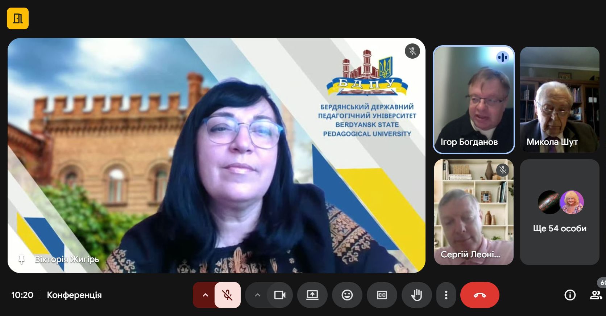This screenshot has width=606, height=316.
Task: Unpin Вікторія Жигірь using the pin icon
Action: click(x=21, y=259)
